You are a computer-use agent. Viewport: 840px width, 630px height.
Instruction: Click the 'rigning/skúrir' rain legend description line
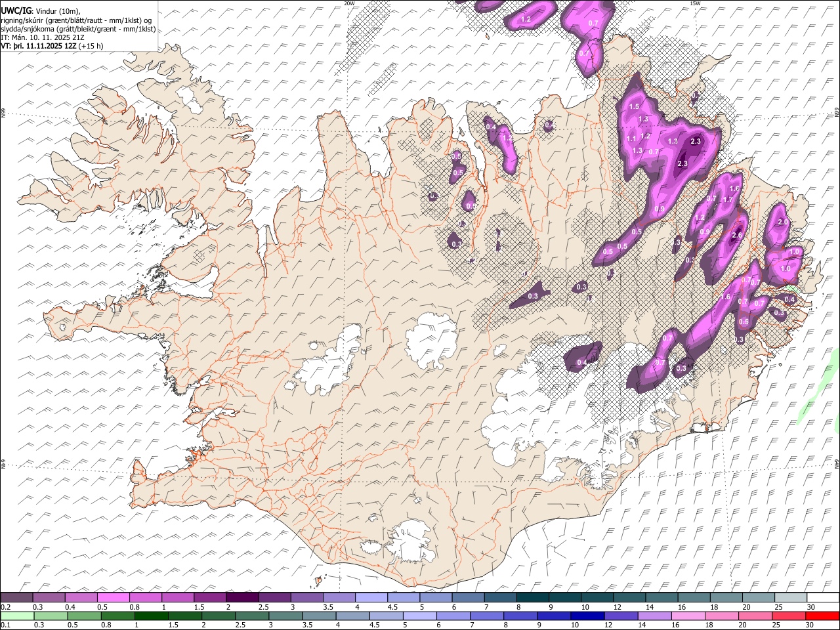(76, 20)
